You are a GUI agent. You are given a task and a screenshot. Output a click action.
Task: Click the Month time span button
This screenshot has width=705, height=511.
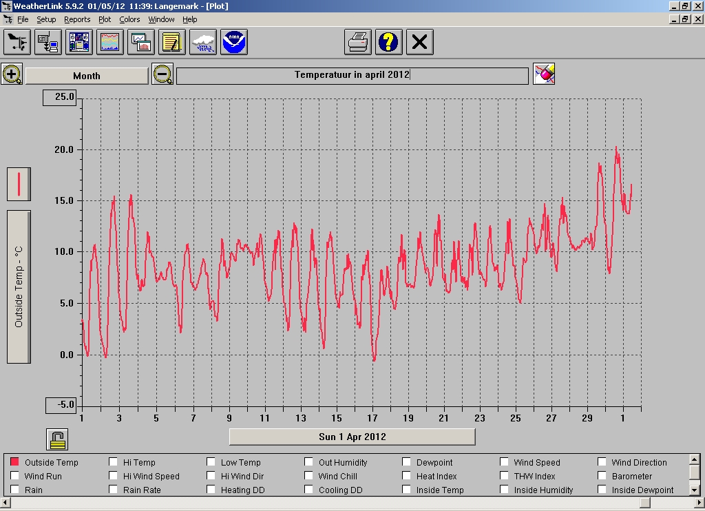pyautogui.click(x=87, y=76)
